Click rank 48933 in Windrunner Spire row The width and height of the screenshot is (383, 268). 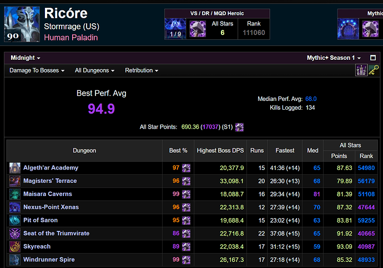[366, 260]
